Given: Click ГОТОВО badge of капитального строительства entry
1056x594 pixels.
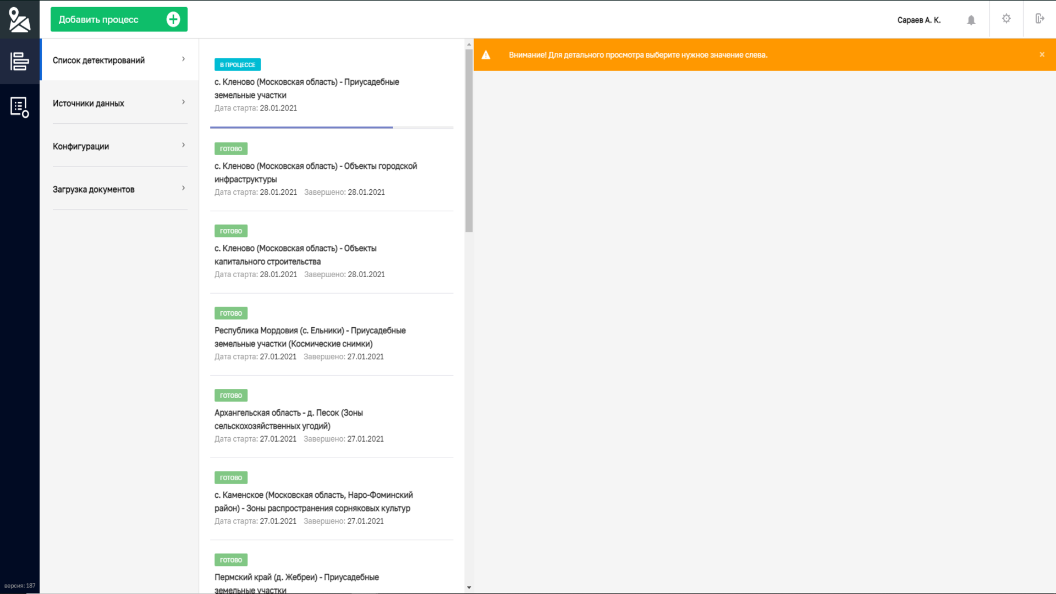Looking at the screenshot, I should click(231, 231).
